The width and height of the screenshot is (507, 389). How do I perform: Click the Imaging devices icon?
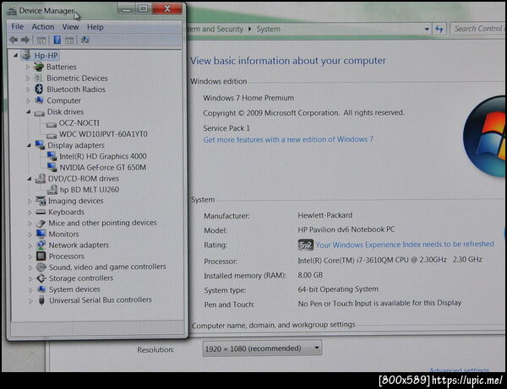[x=41, y=201]
